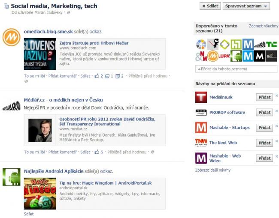This screenshot has height=218, width=279.
Task: Add Mediálne.sk with Přidat button
Action: point(264,97)
